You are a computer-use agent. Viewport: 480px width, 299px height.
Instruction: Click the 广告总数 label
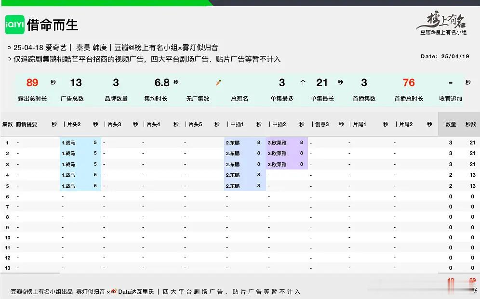pos(72,98)
